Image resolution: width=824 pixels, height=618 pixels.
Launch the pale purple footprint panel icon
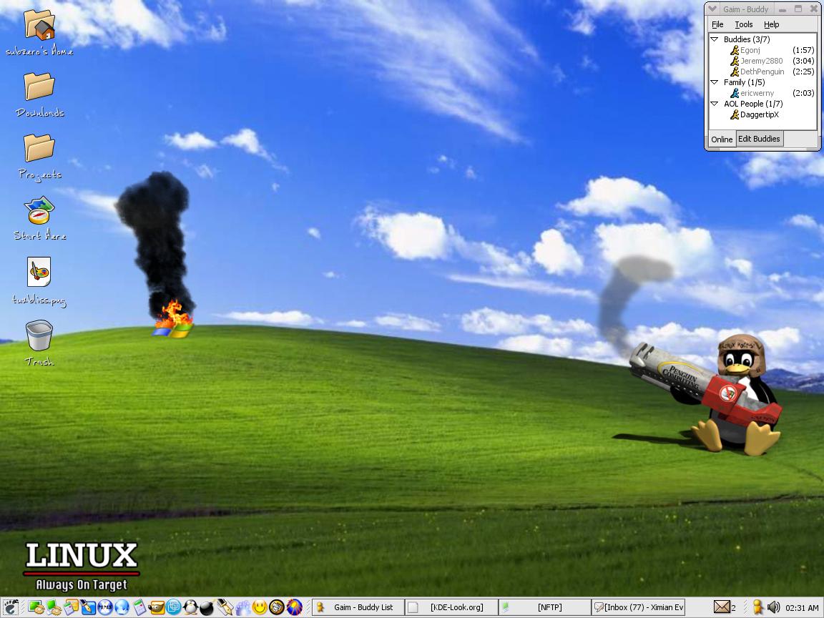click(x=242, y=607)
